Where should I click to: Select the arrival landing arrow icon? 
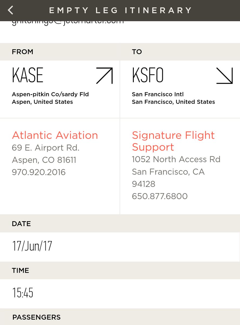[x=225, y=75]
